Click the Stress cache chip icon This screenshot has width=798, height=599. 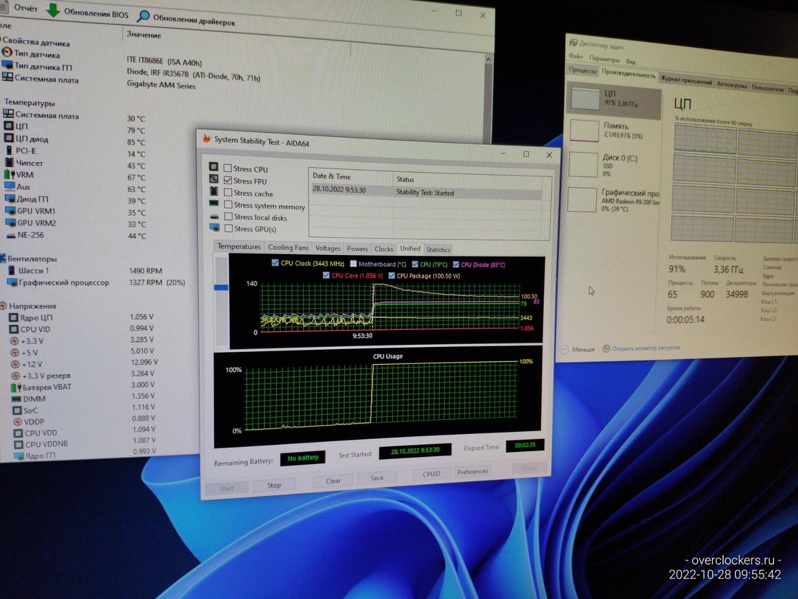214,191
